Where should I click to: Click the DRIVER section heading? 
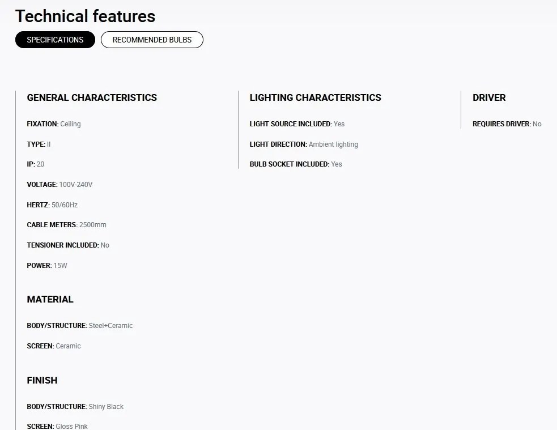[489, 97]
